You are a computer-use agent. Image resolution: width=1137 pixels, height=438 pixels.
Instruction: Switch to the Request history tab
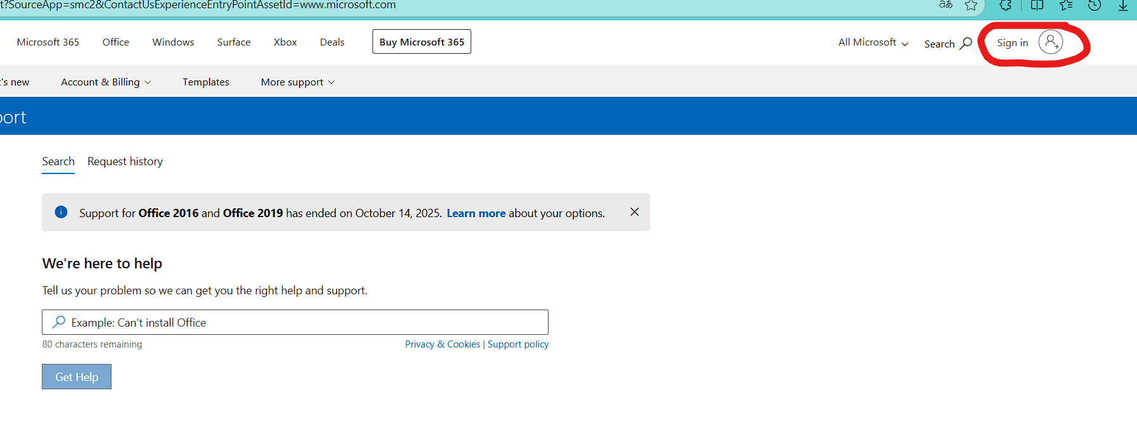(125, 161)
